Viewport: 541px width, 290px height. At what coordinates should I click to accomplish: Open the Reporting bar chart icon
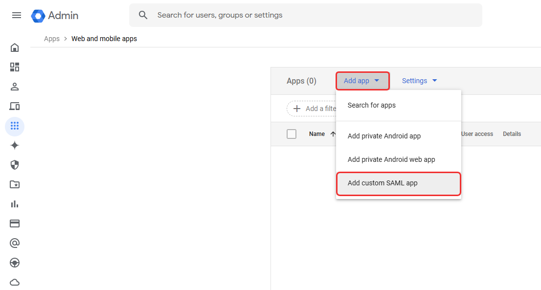pos(15,204)
